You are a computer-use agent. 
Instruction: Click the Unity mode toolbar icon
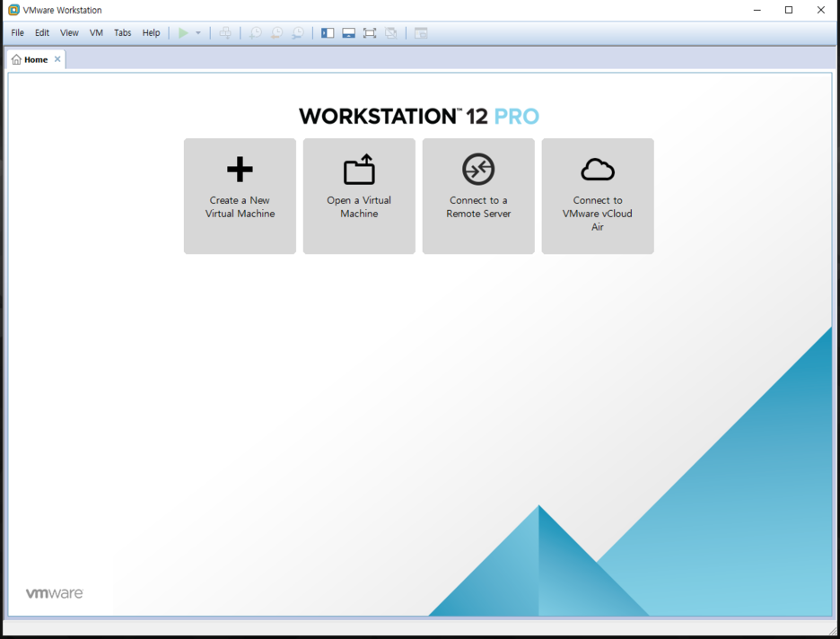391,33
